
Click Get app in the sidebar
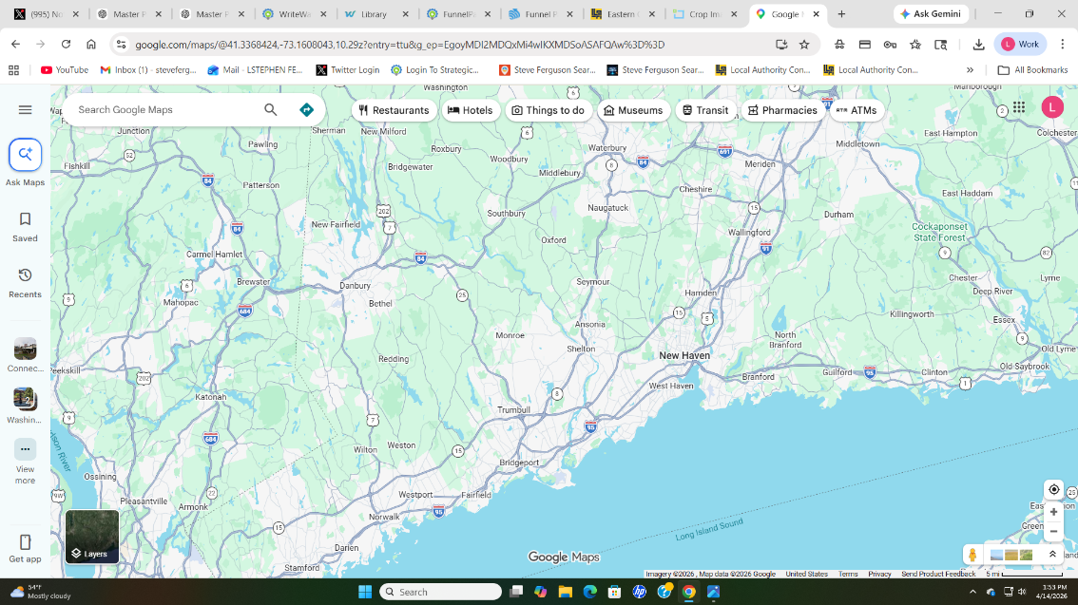(26, 548)
